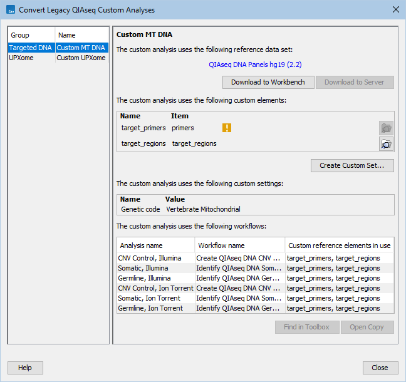
Task: Select the Targeted DNA group cell
Action: pos(31,48)
